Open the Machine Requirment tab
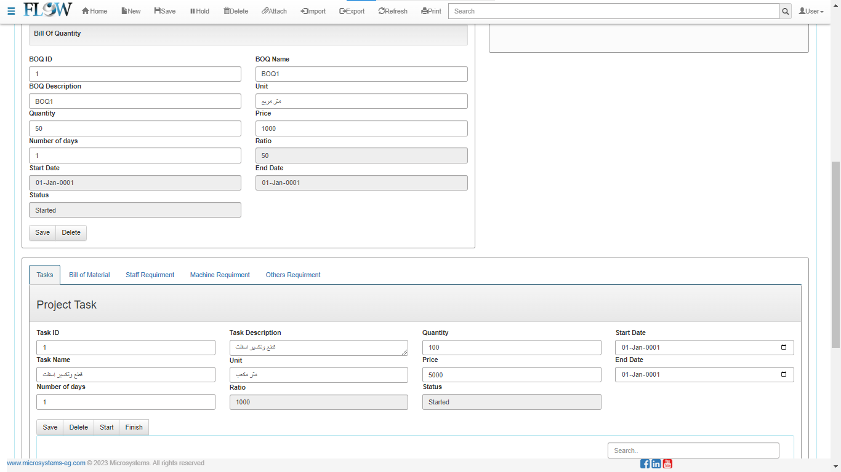 pos(220,275)
